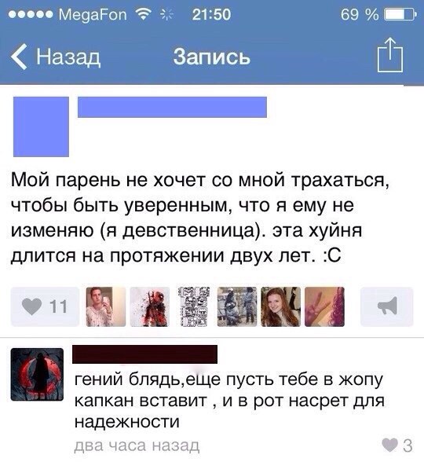This screenshot has width=424, height=462.
Task: Open the post author's name bar
Action: tap(172, 107)
